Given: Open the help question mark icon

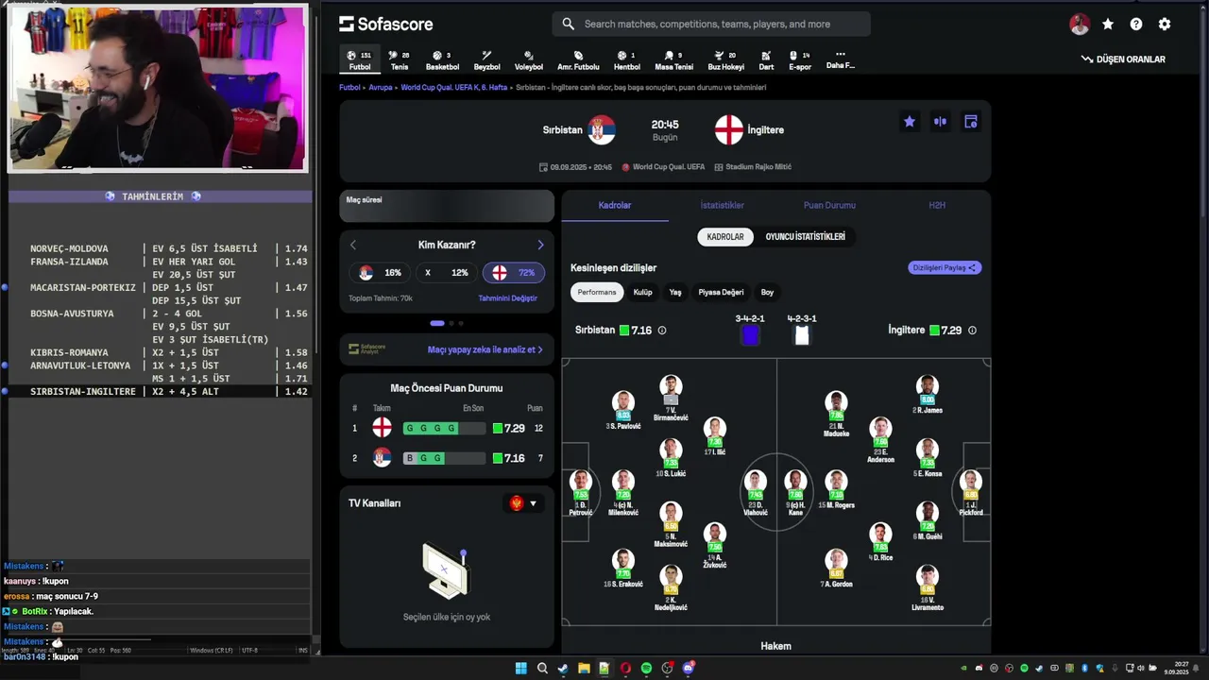Looking at the screenshot, I should [x=1136, y=25].
